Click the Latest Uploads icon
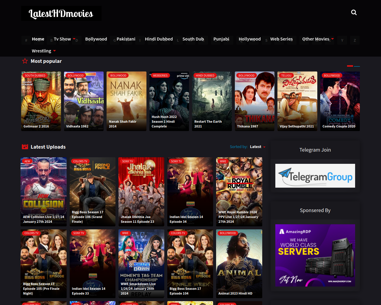The image size is (381, 305). (25, 147)
